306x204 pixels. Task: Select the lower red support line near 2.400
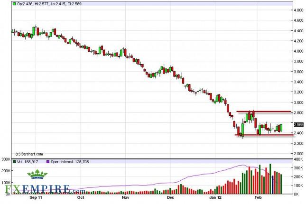point(264,135)
